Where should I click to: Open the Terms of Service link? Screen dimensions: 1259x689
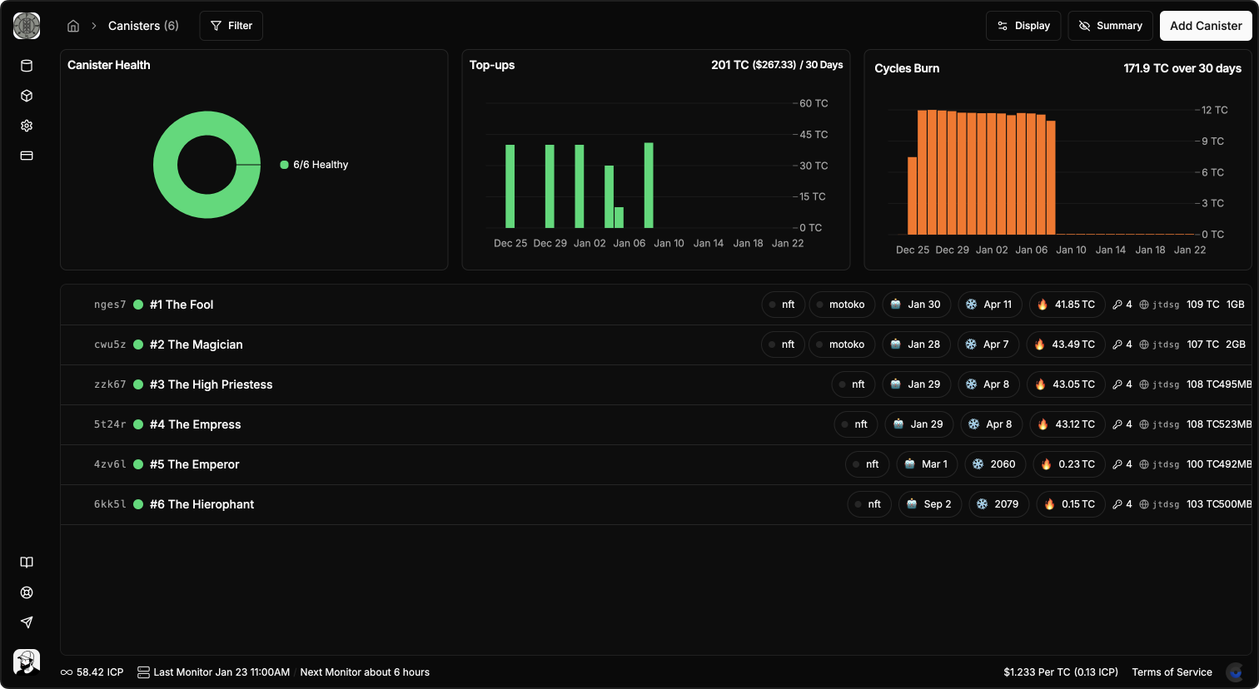click(x=1172, y=672)
